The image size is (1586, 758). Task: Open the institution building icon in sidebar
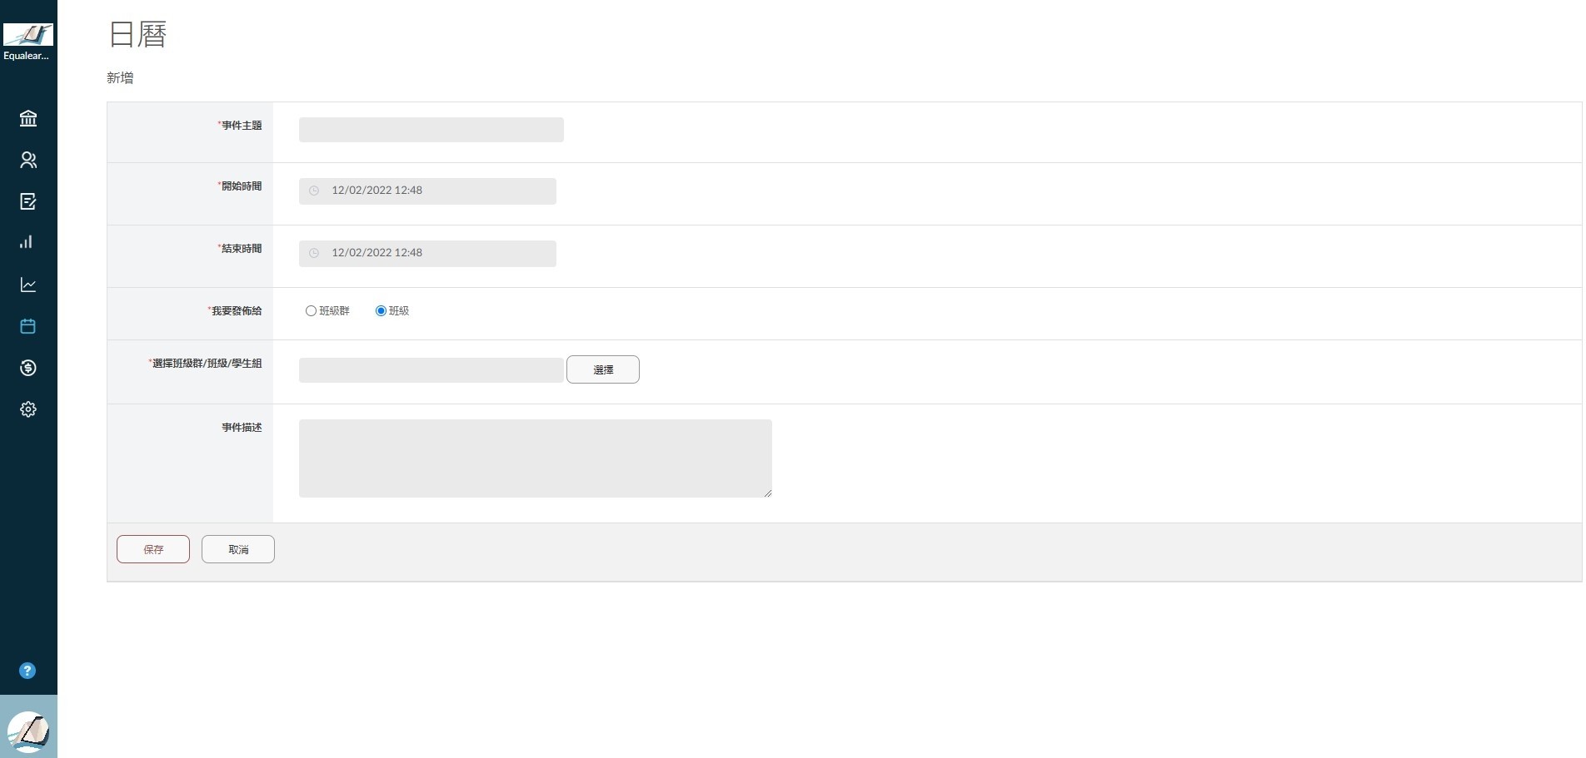click(x=28, y=118)
